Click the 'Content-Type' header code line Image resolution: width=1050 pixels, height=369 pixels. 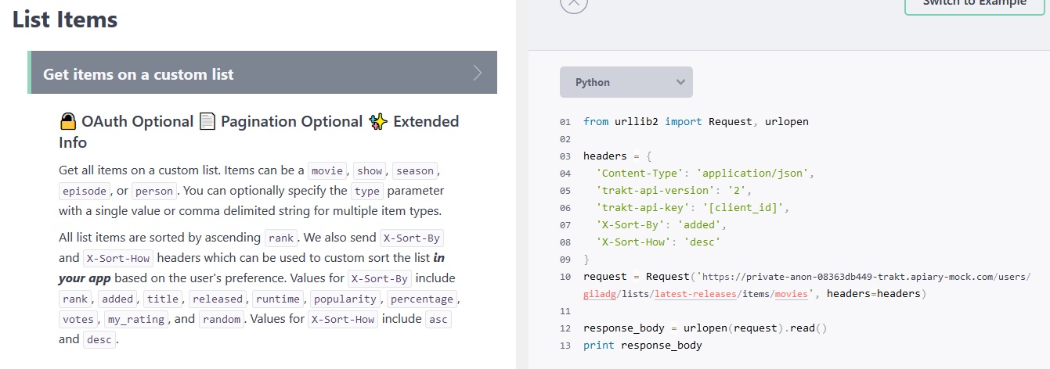pos(705,173)
